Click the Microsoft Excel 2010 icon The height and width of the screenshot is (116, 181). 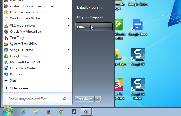(x=6, y=62)
